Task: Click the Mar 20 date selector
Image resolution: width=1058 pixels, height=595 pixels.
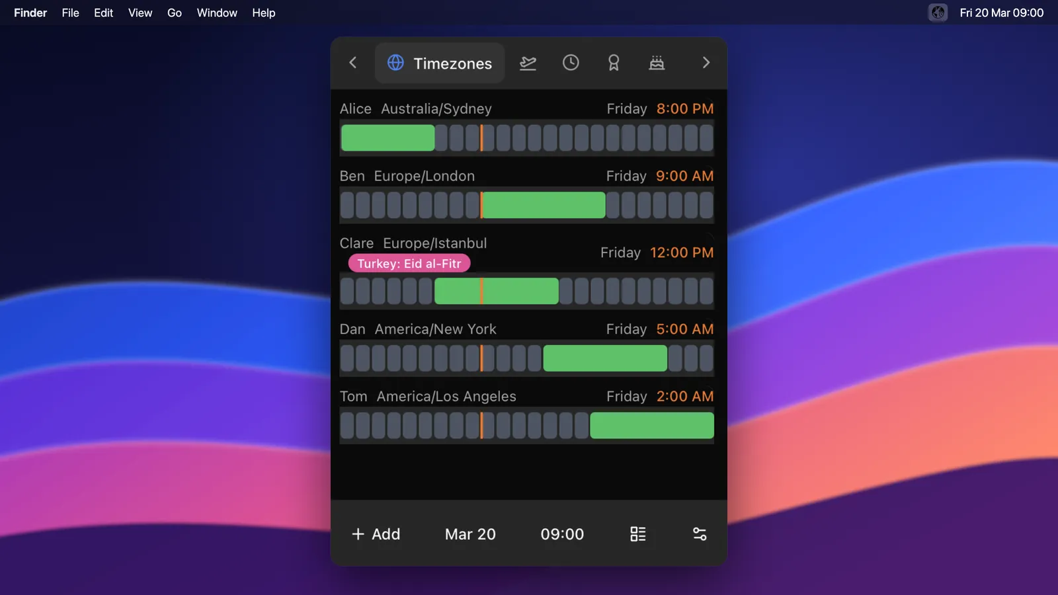Action: pos(470,534)
